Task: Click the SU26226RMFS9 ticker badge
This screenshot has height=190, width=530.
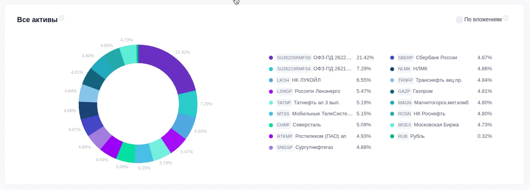Action: (x=294, y=58)
